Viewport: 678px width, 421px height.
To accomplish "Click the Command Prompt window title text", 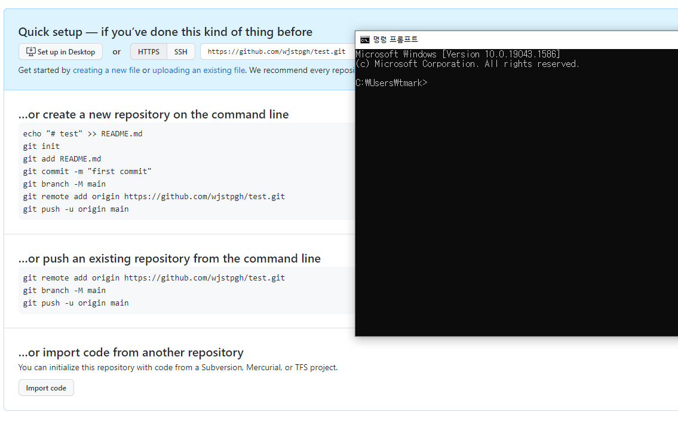I will click(395, 40).
